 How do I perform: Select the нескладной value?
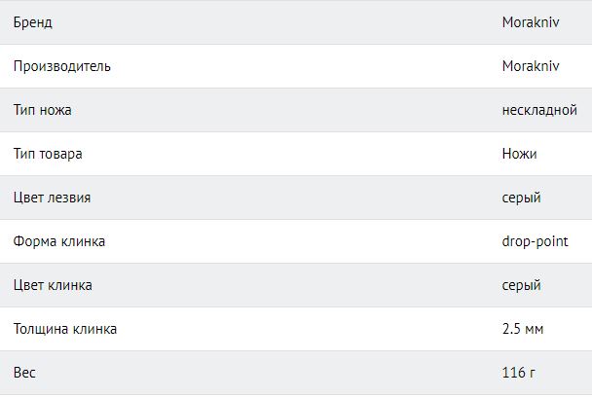[539, 110]
